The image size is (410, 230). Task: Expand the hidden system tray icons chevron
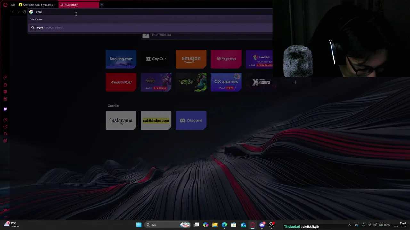click(349, 225)
